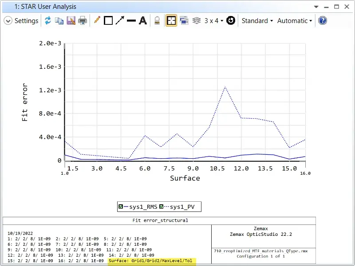The width and height of the screenshot is (355, 266).
Task: Uncheck the sys1_PV legend checkbox
Action: 161,207
